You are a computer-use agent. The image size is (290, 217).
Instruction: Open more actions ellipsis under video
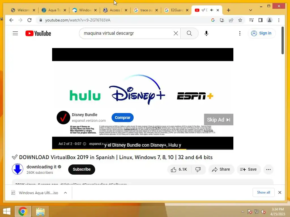(268, 170)
